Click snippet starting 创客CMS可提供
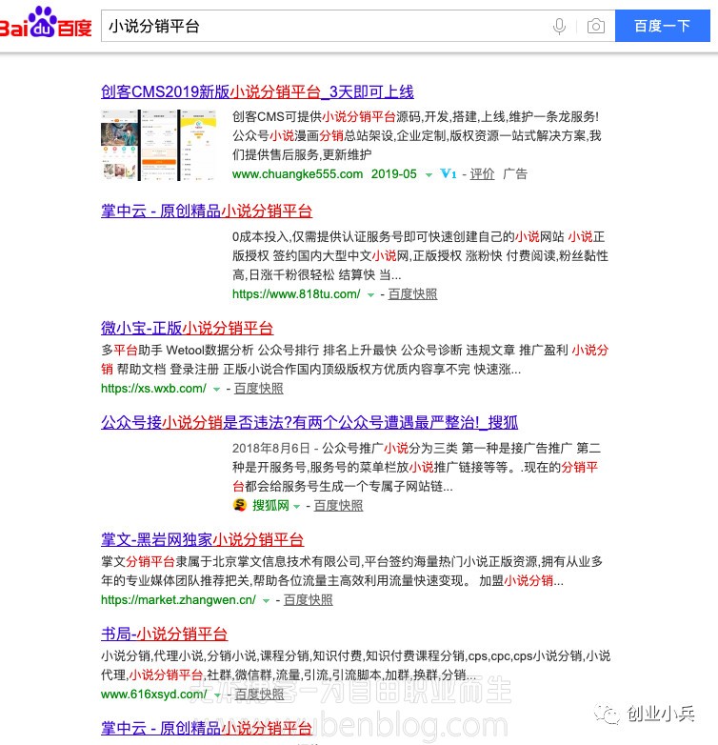 point(417,135)
